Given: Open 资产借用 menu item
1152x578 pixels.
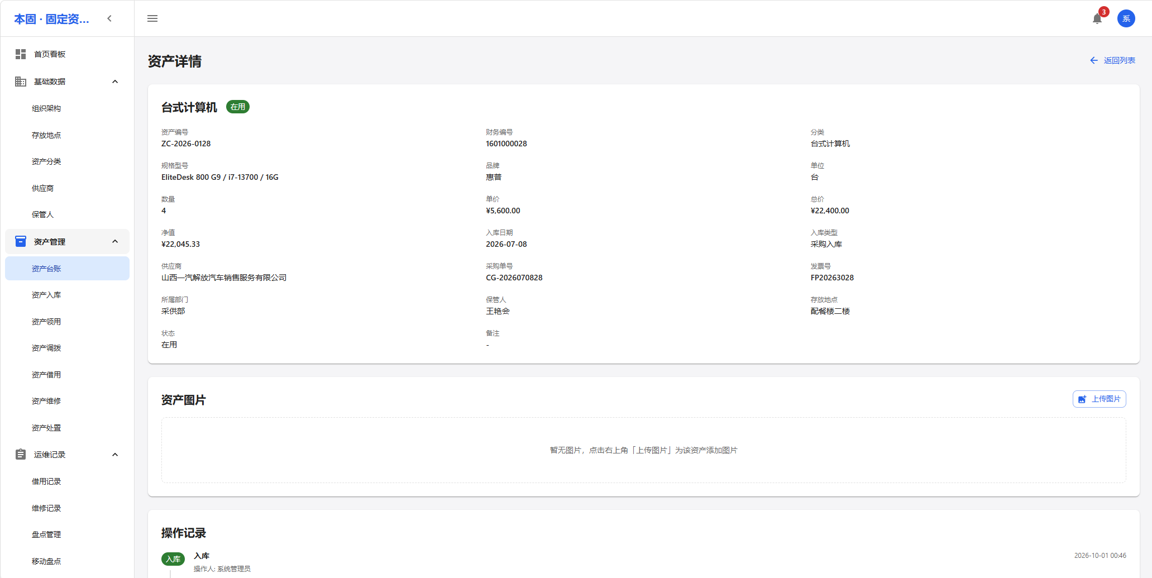Looking at the screenshot, I should click(x=67, y=375).
